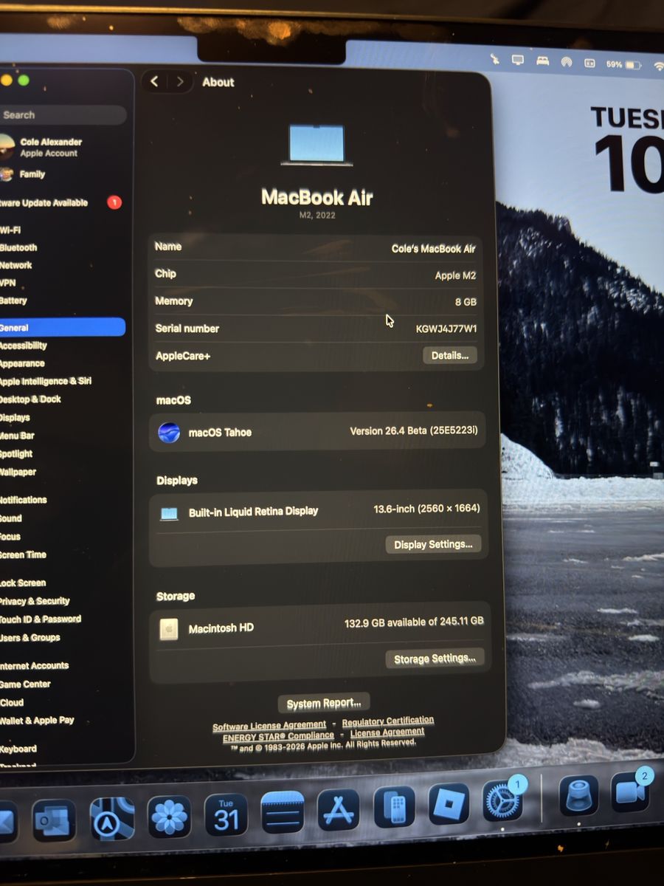Open the Software License Agreement link
Image resolution: width=664 pixels, height=886 pixels.
[269, 726]
